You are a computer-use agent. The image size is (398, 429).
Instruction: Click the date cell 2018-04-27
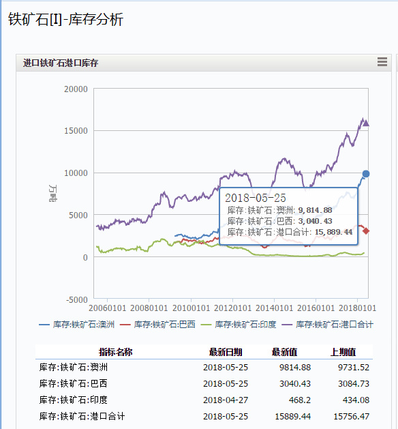click(226, 400)
